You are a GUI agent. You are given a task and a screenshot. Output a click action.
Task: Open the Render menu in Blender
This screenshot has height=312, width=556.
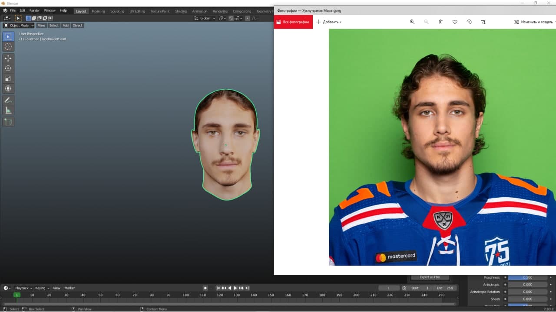[35, 10]
